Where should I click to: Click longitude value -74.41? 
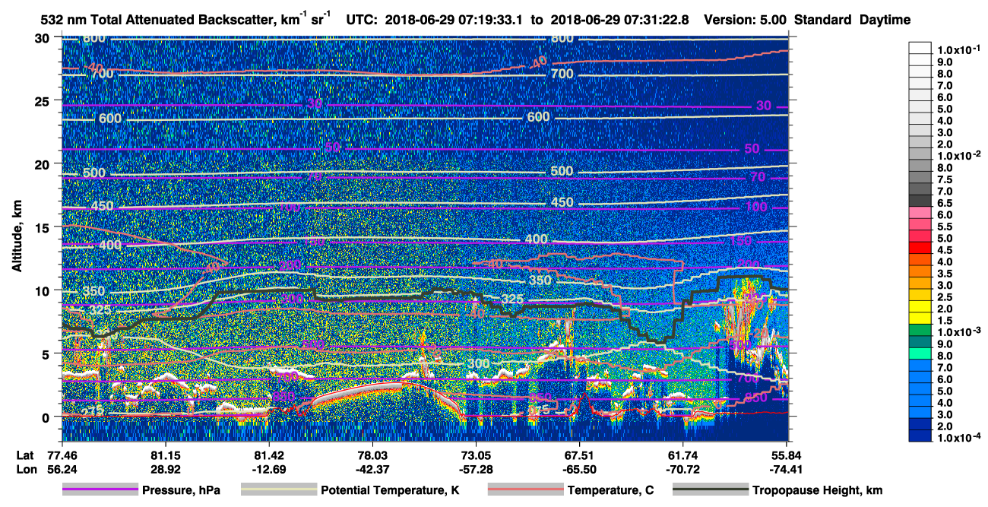(786, 468)
